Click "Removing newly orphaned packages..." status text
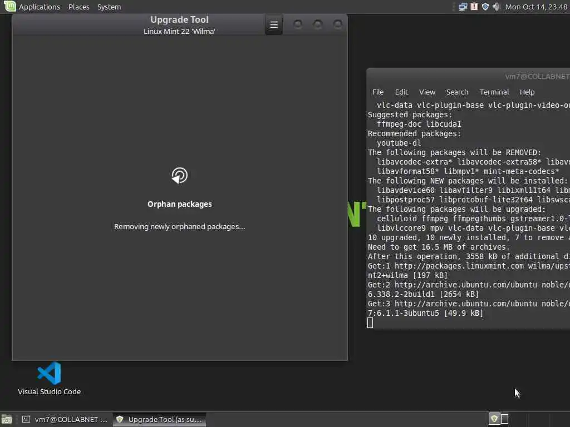This screenshot has width=570, height=427. coord(180,227)
